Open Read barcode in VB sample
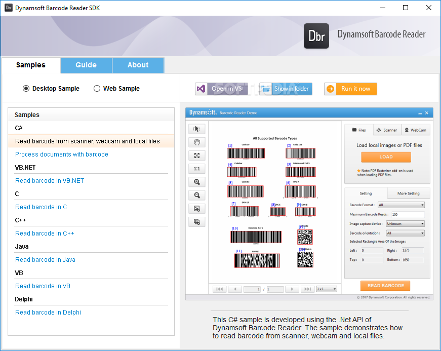Screen dimensions: 441x351 point(43,286)
